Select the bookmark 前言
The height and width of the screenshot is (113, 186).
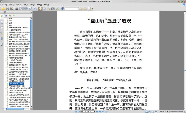tap(11, 19)
